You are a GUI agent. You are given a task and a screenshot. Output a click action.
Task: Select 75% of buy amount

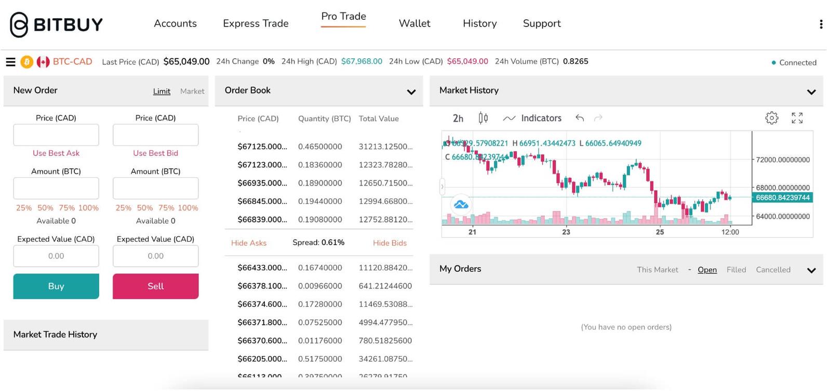coord(66,207)
